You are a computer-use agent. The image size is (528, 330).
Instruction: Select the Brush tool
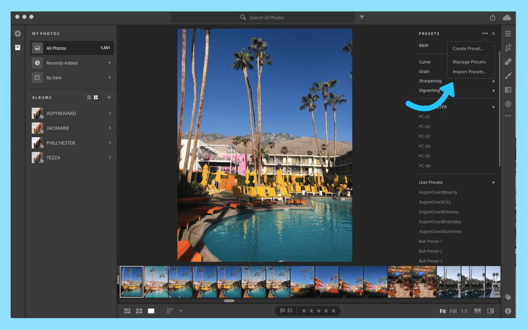coord(508,75)
